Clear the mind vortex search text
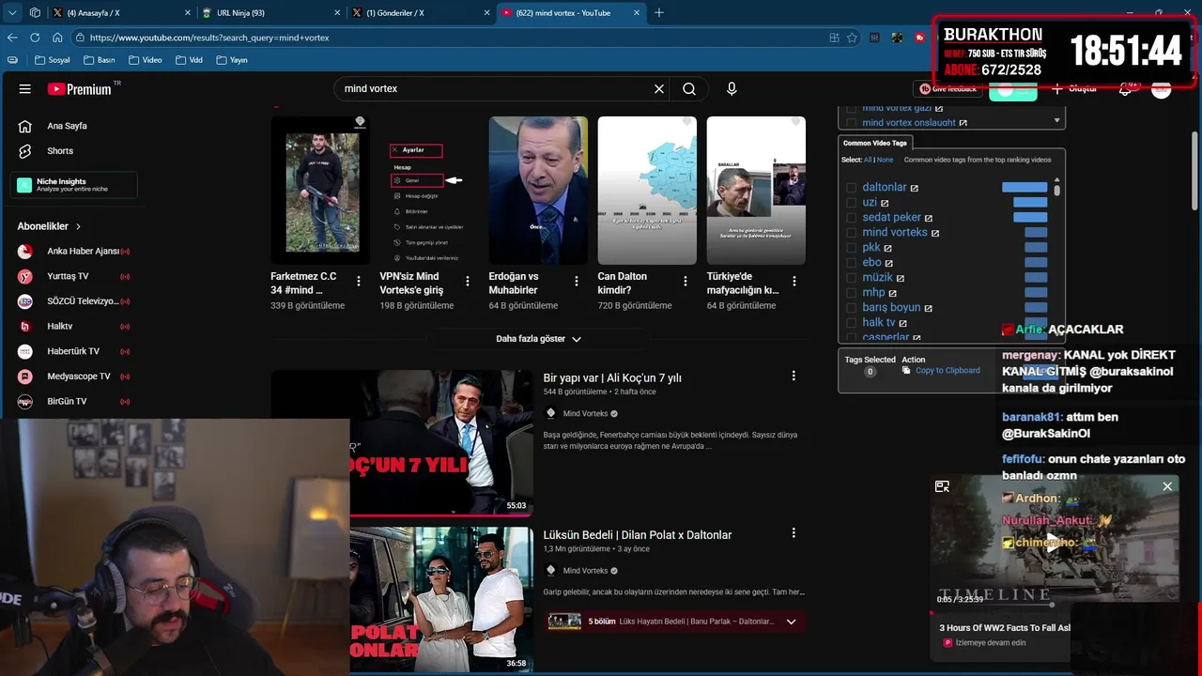 (659, 89)
